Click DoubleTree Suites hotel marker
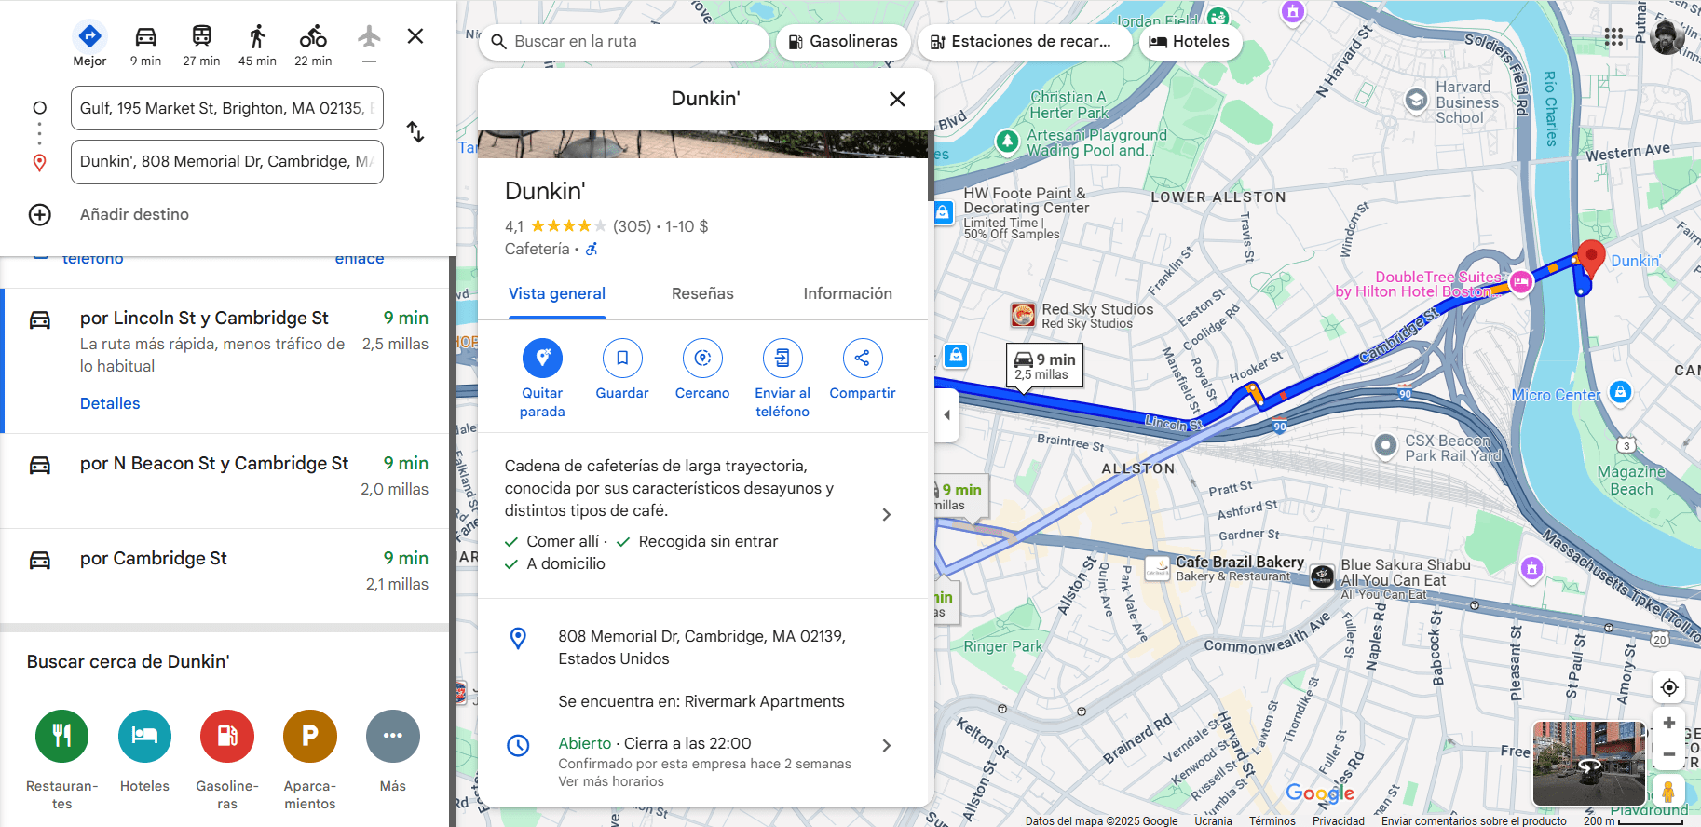This screenshot has height=827, width=1701. (x=1521, y=281)
